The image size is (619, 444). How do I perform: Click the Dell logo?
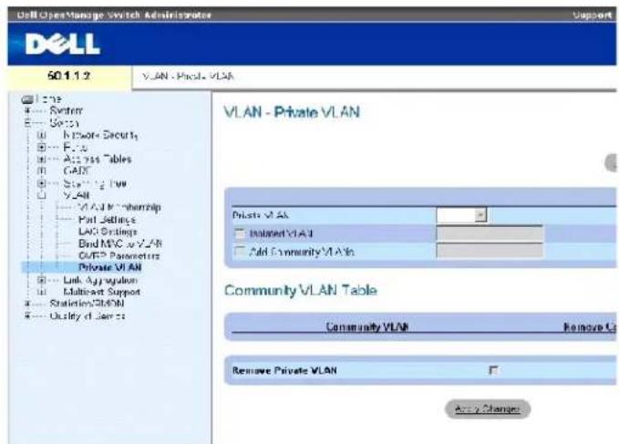(63, 44)
